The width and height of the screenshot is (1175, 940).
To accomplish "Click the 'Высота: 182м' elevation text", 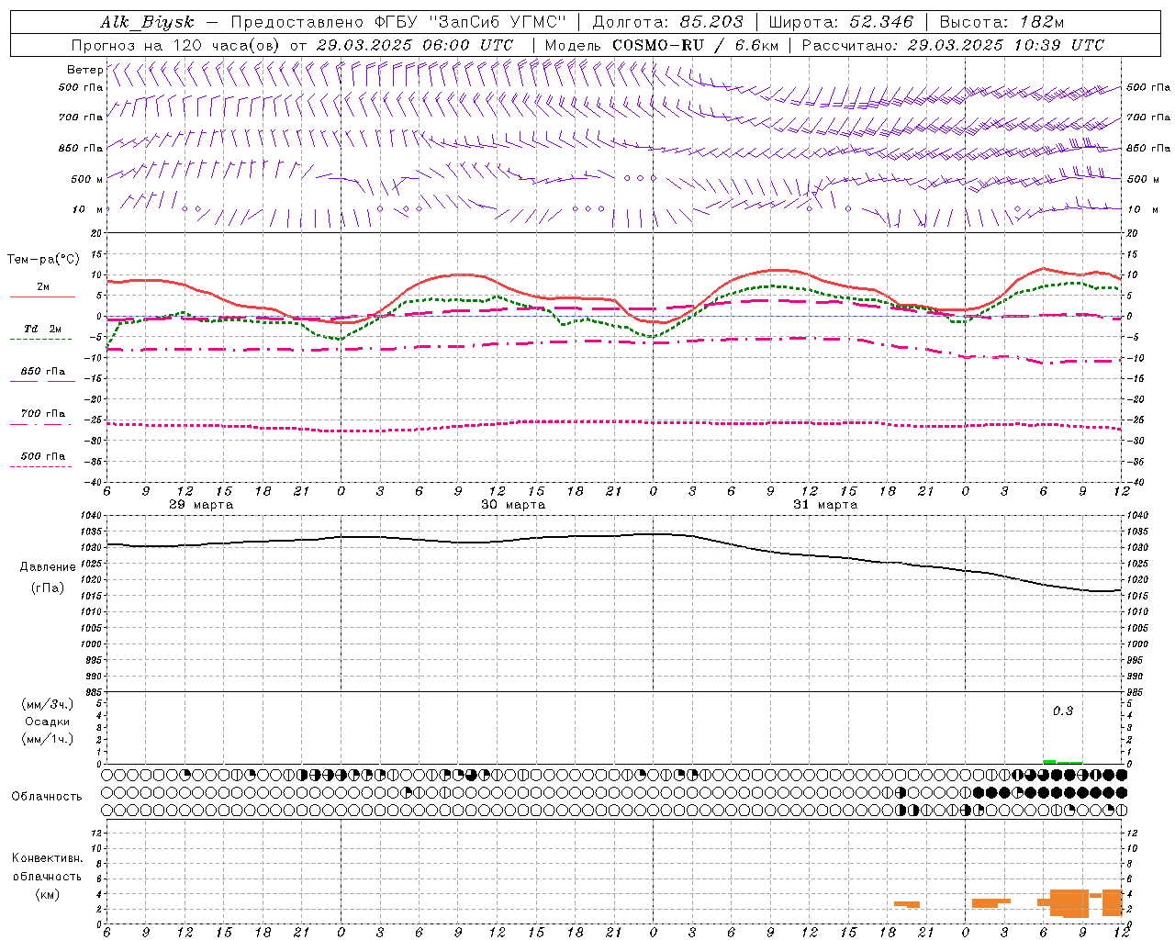I will 1002,22.
